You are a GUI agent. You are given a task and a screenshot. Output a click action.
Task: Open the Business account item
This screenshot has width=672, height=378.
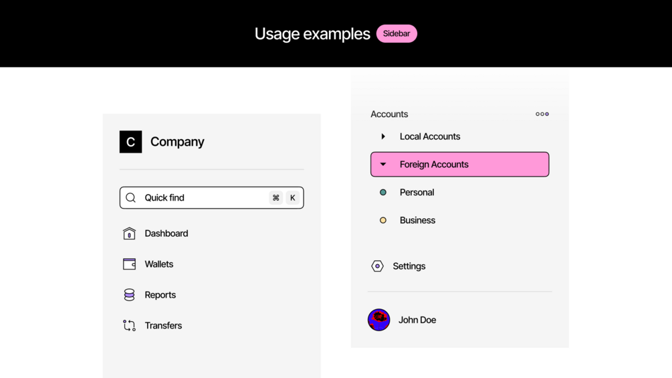(417, 220)
